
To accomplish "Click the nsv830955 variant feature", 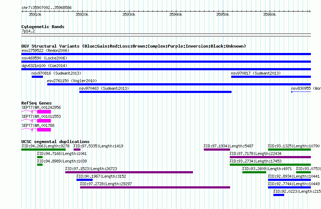I will point(301,92).
